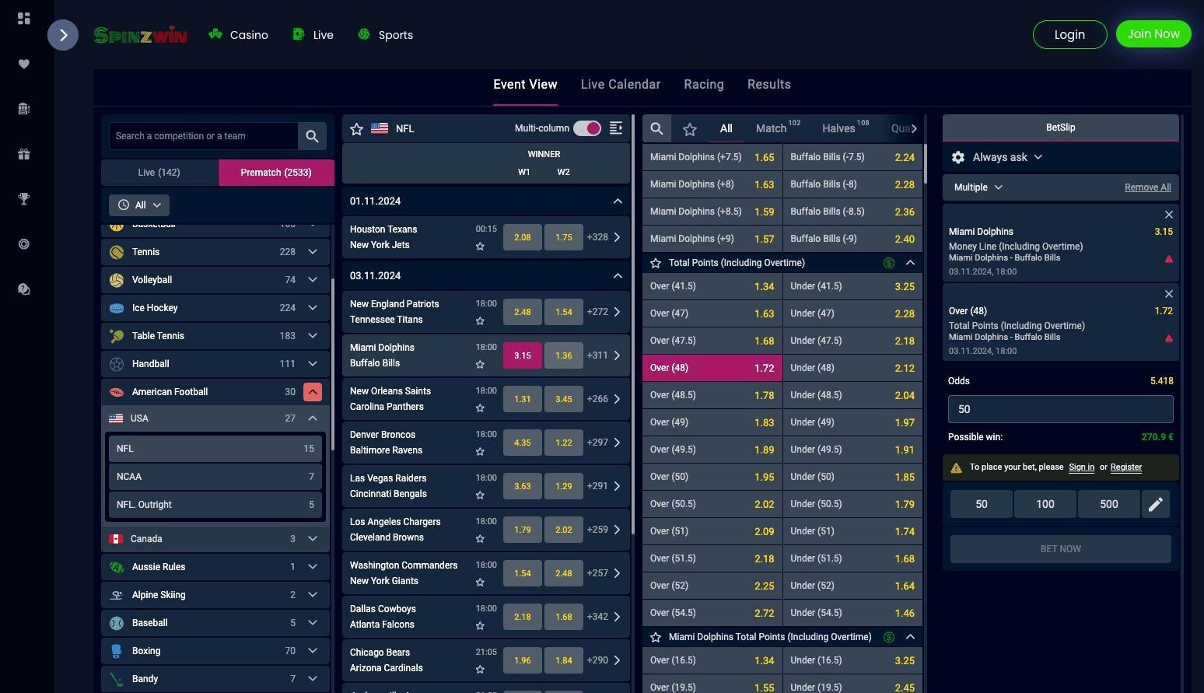The image size is (1204, 693).
Task: Click the Spinzwin logo
Action: click(x=140, y=35)
